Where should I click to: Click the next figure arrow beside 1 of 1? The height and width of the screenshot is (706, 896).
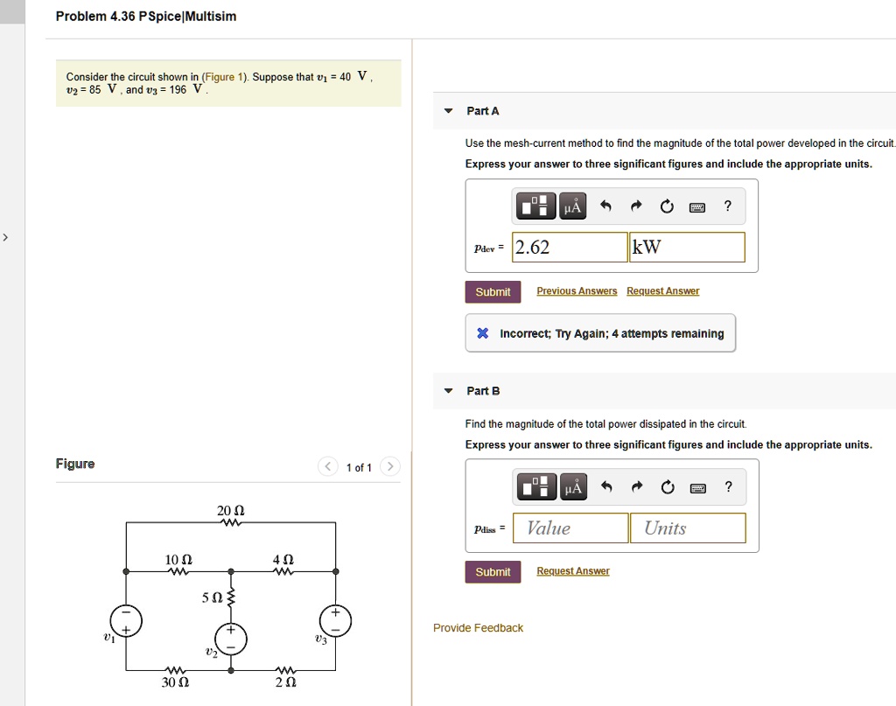[x=389, y=466]
